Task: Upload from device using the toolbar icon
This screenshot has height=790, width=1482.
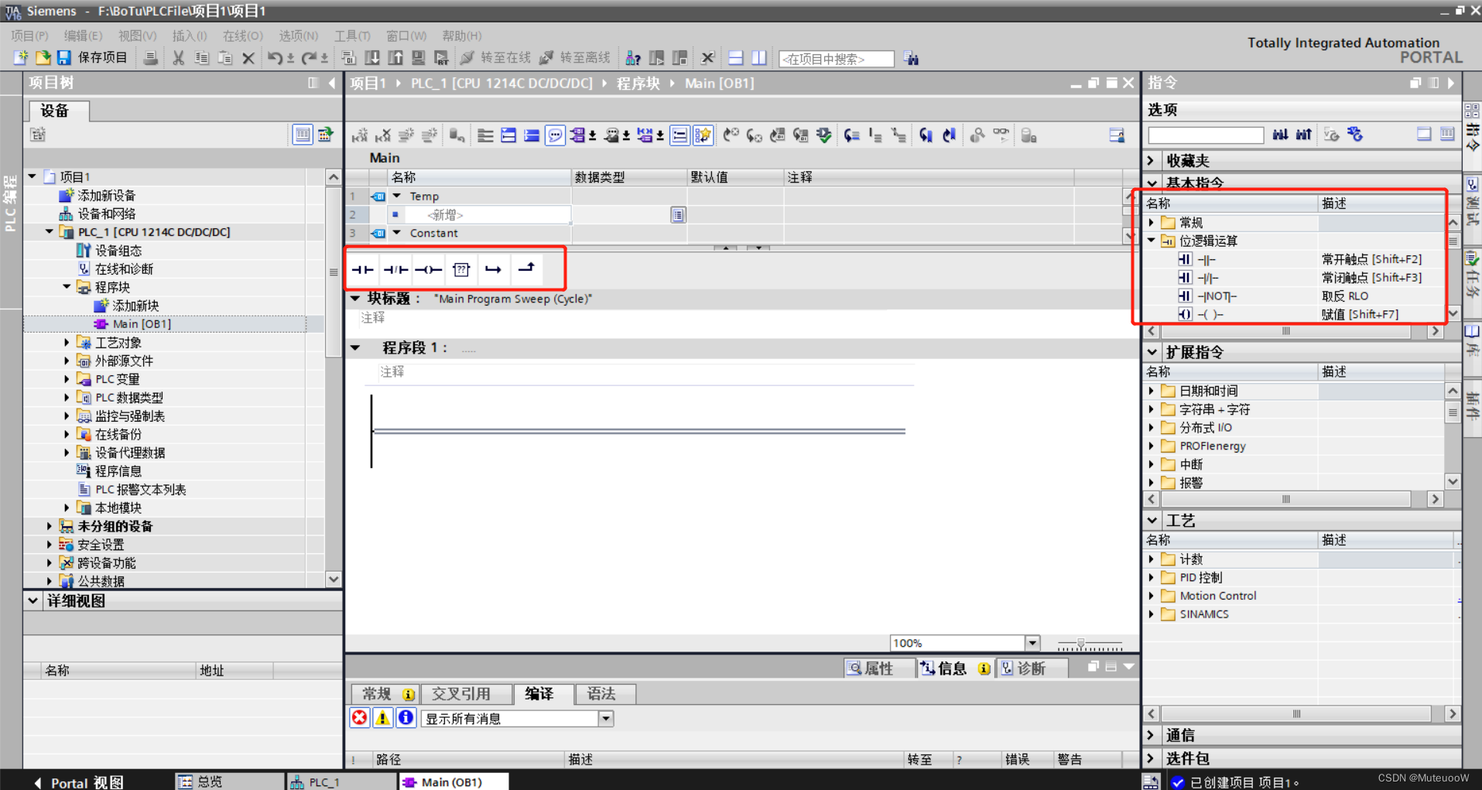Action: tap(395, 58)
